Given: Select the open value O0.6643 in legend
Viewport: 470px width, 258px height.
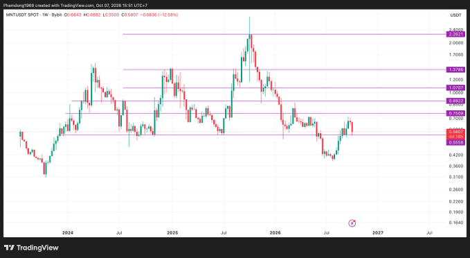Looking at the screenshot, I should [x=72, y=15].
